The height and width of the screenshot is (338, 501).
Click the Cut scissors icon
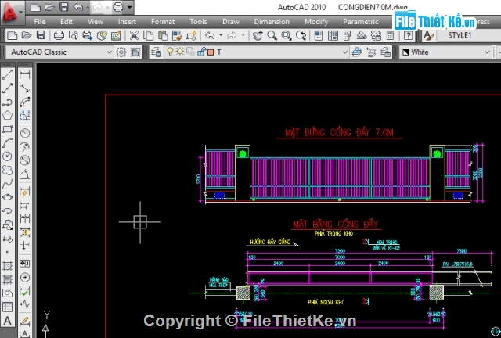[134, 35]
